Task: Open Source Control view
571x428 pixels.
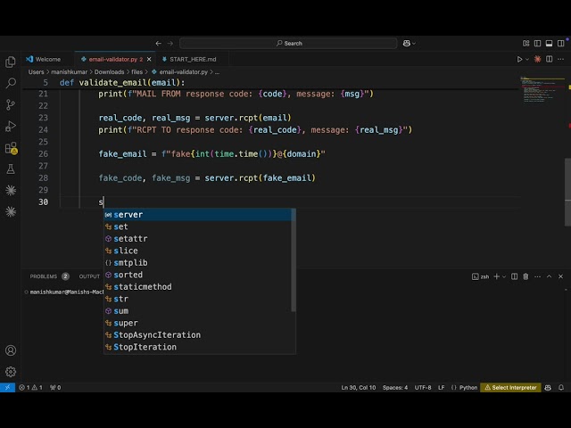Action: point(11,105)
